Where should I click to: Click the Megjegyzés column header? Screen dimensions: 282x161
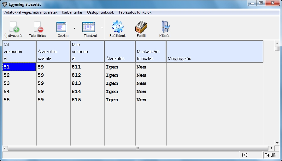pyautogui.click(x=214, y=51)
